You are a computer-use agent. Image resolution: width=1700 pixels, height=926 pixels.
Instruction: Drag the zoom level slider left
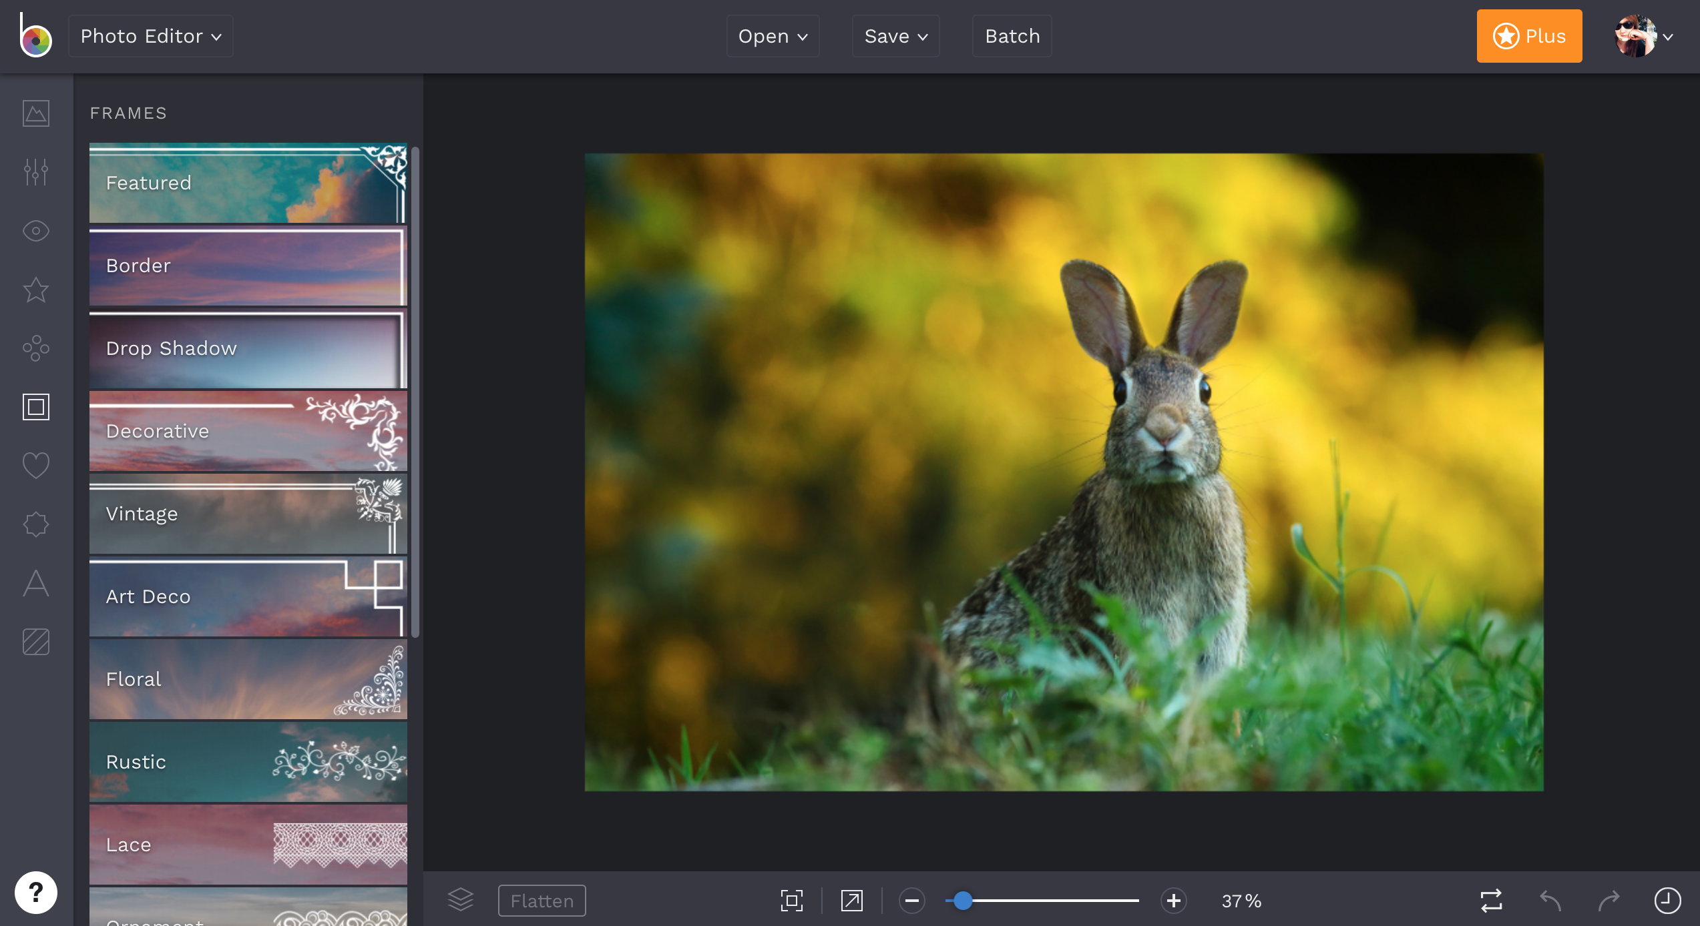(x=962, y=901)
